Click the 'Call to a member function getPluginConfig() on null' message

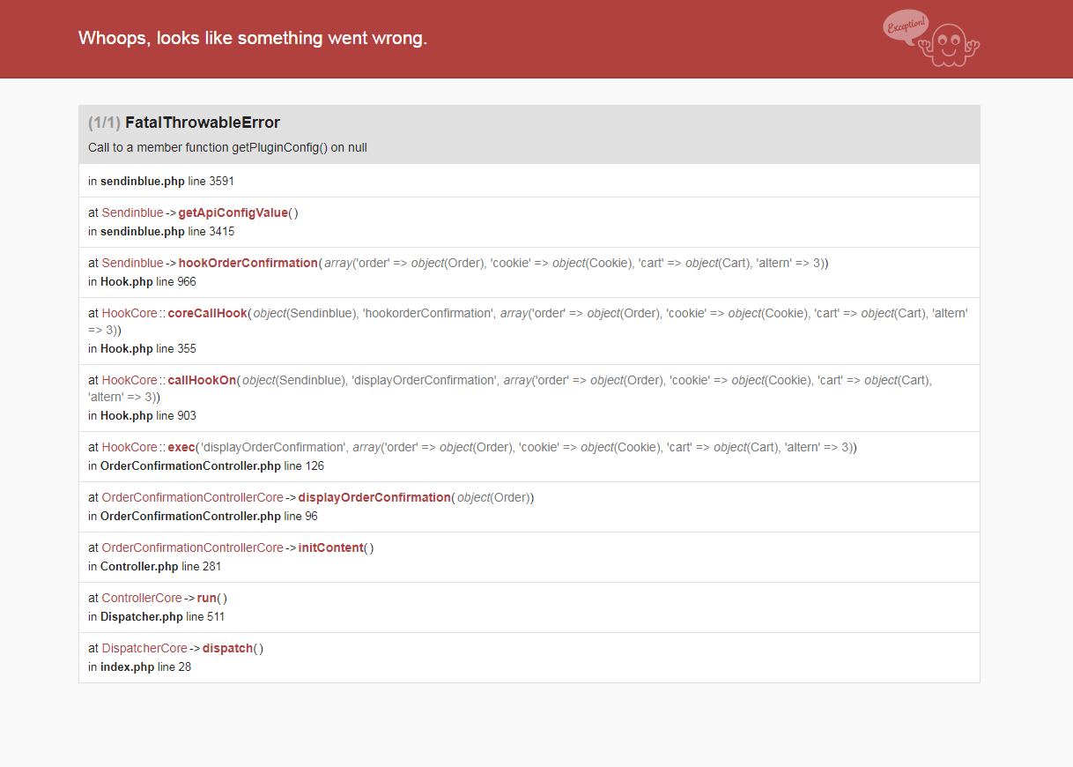tap(227, 147)
